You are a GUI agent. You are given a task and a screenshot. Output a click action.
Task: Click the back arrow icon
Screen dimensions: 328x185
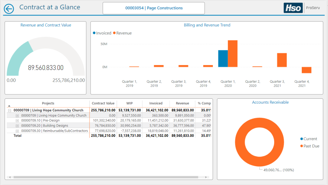pos(9,9)
